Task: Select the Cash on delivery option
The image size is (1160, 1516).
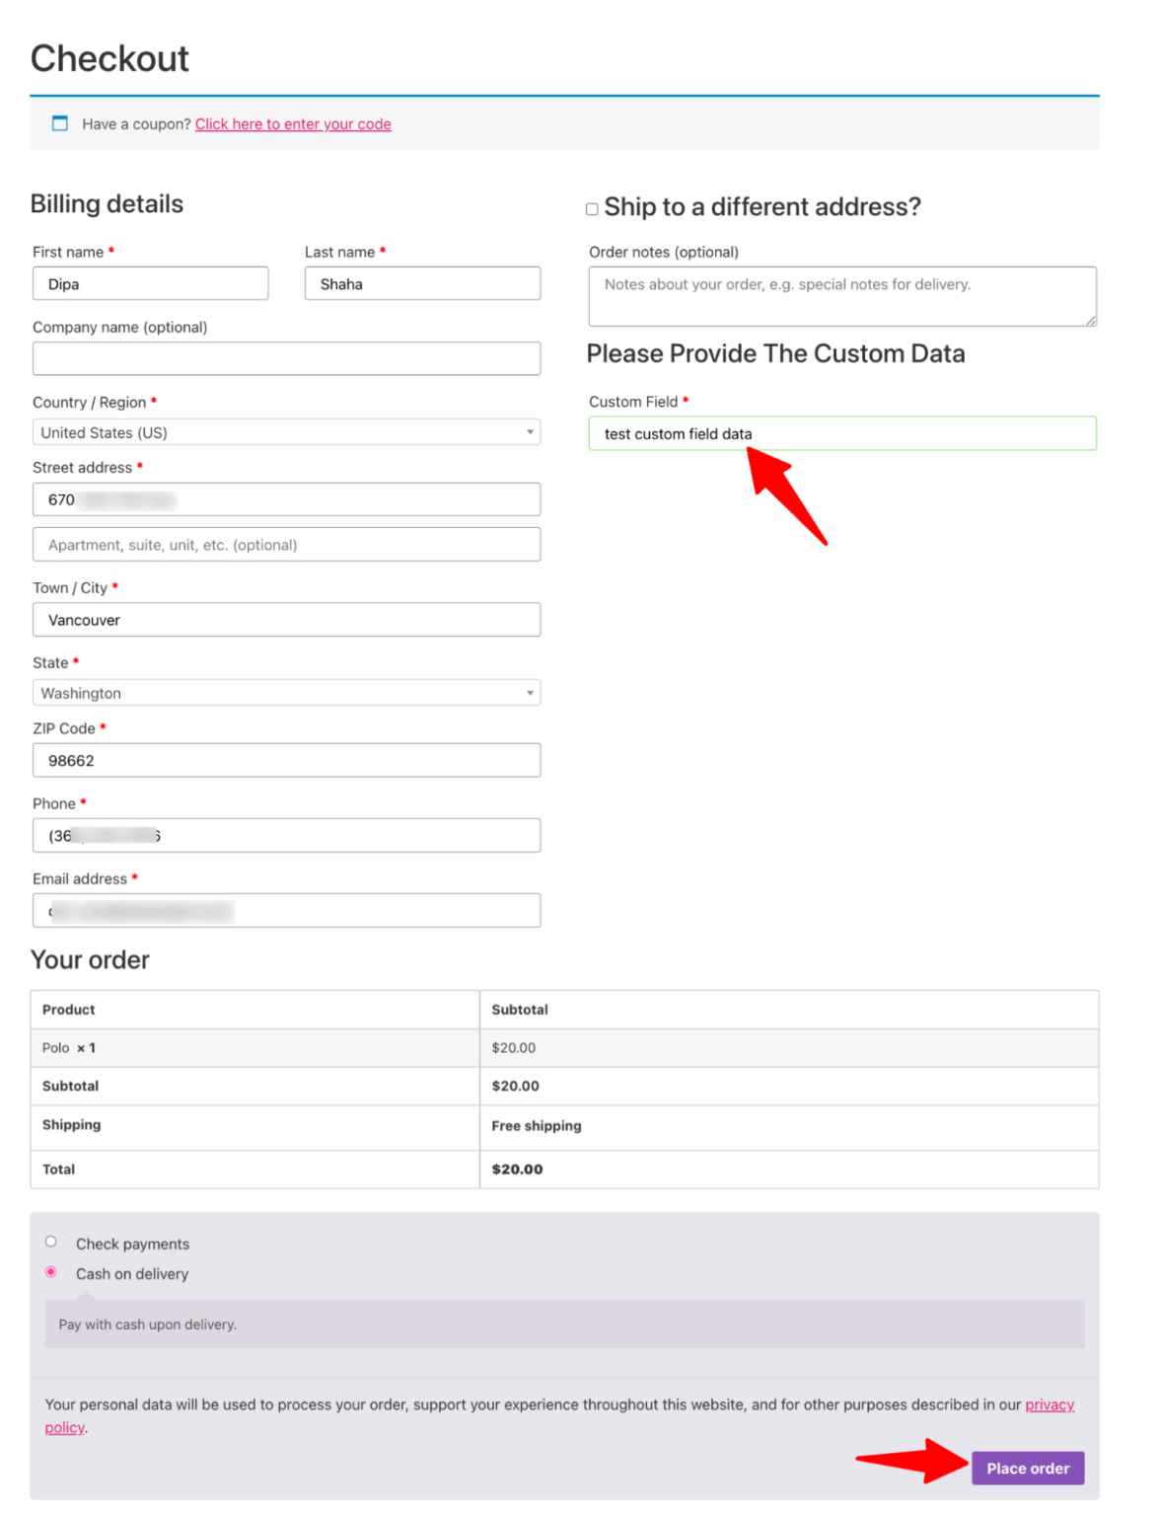Action: coord(50,1274)
